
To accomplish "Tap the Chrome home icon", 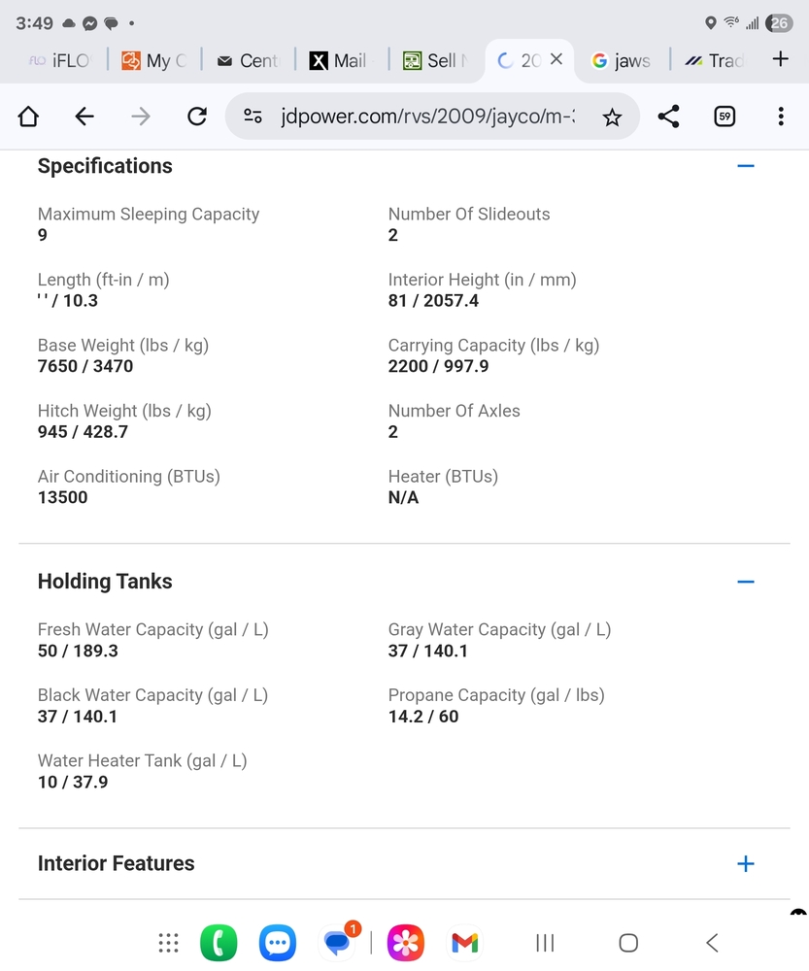I will 28,117.
